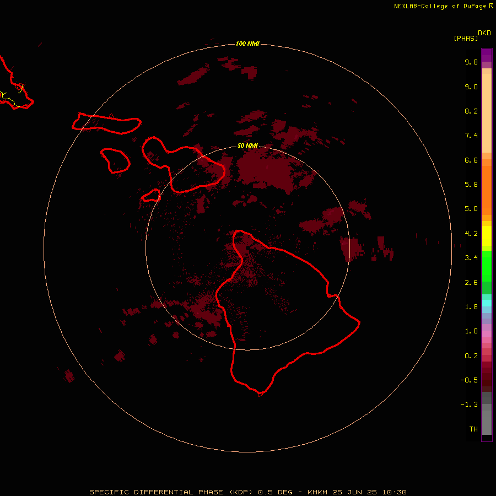This screenshot has height=496, width=496.
Task: Click the 3.4 legend value
Action: pyautogui.click(x=471, y=258)
